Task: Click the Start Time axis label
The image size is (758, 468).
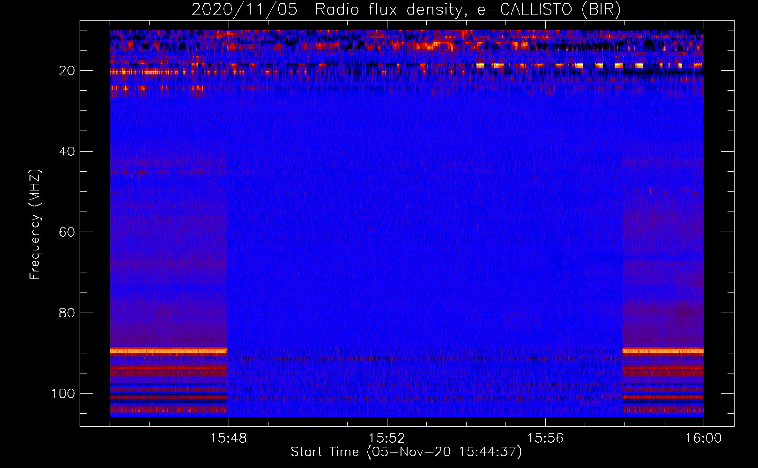Action: coord(406,452)
